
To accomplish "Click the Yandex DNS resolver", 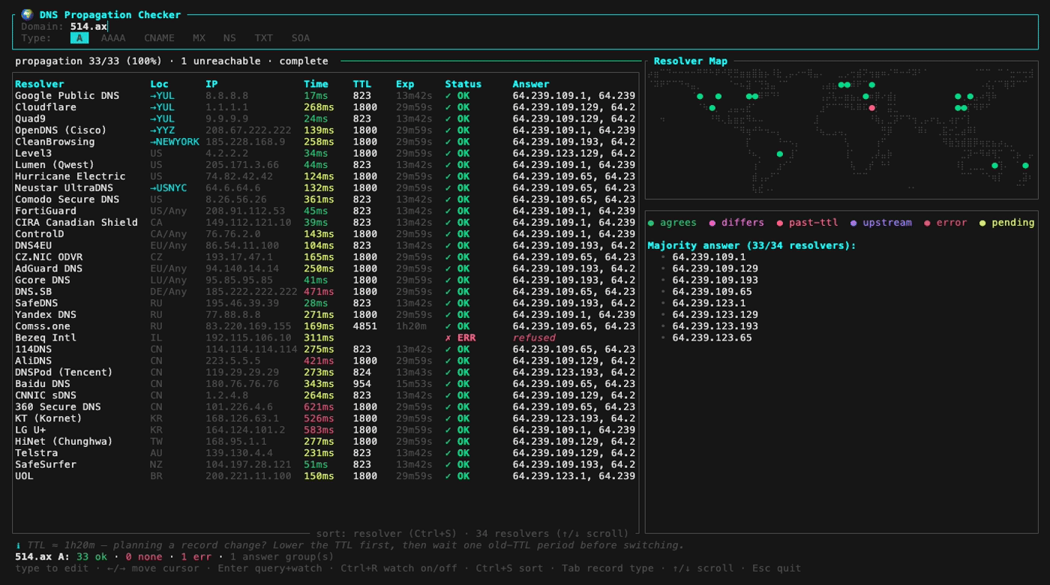I will 46,315.
